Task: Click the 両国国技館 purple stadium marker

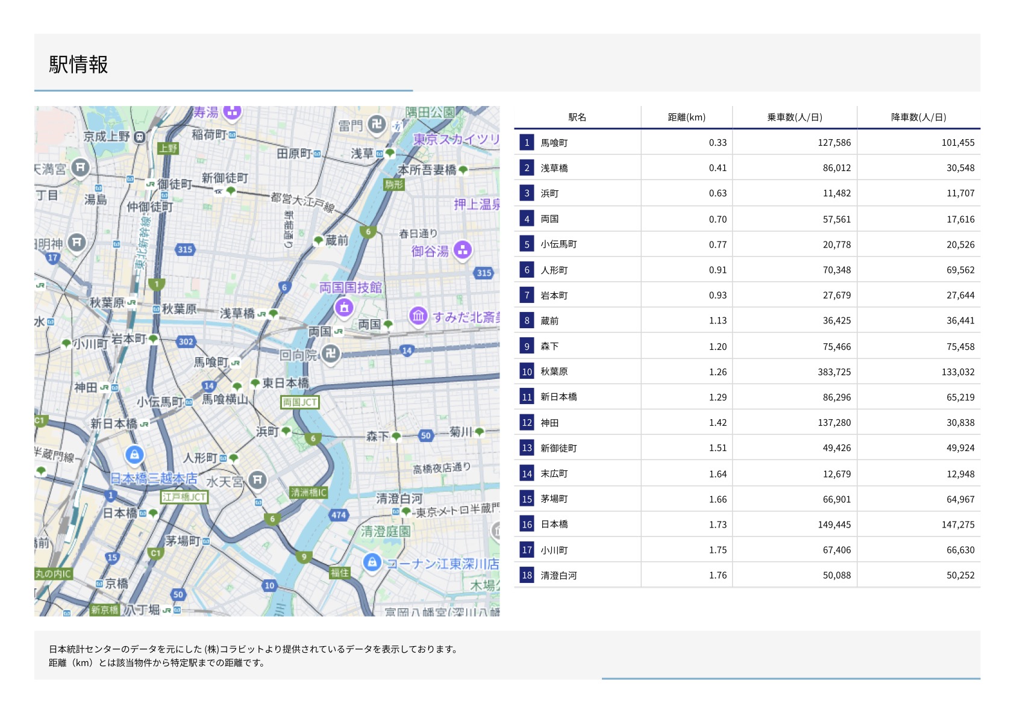Action: click(x=344, y=307)
